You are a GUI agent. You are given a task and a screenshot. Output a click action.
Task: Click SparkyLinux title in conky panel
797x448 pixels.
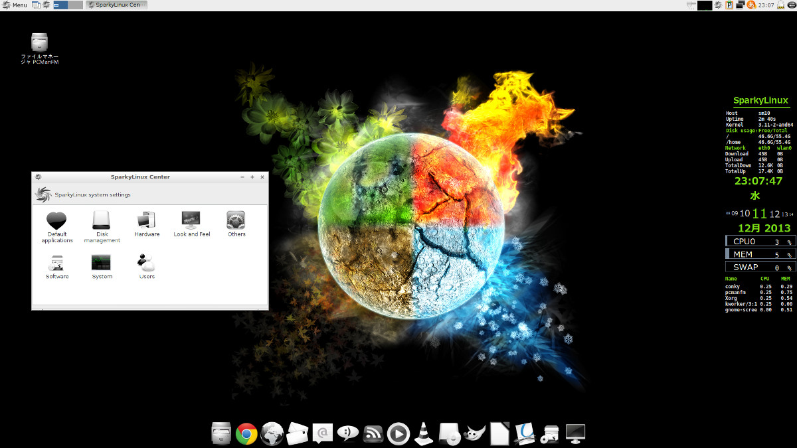click(760, 101)
